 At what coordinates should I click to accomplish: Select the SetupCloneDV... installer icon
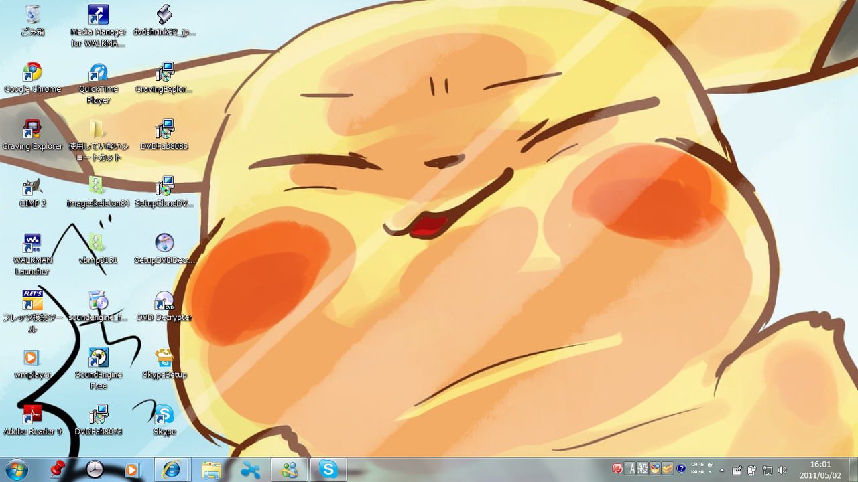click(x=164, y=192)
